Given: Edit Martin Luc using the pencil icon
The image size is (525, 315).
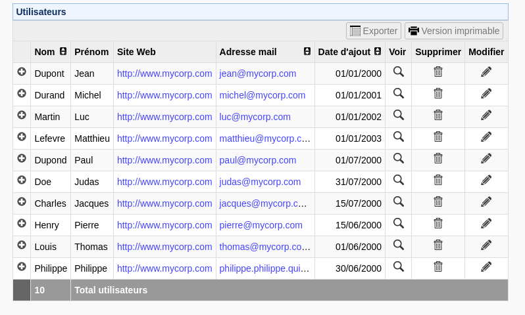Looking at the screenshot, I should [486, 115].
